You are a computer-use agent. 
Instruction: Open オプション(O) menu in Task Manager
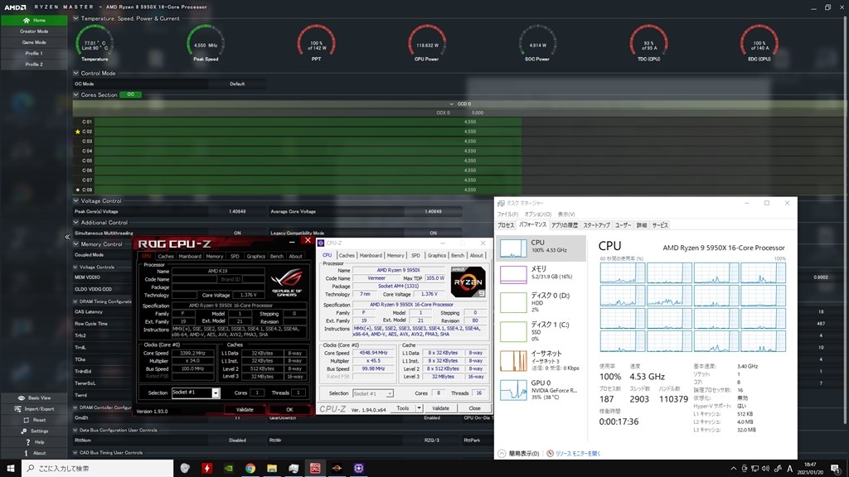537,214
